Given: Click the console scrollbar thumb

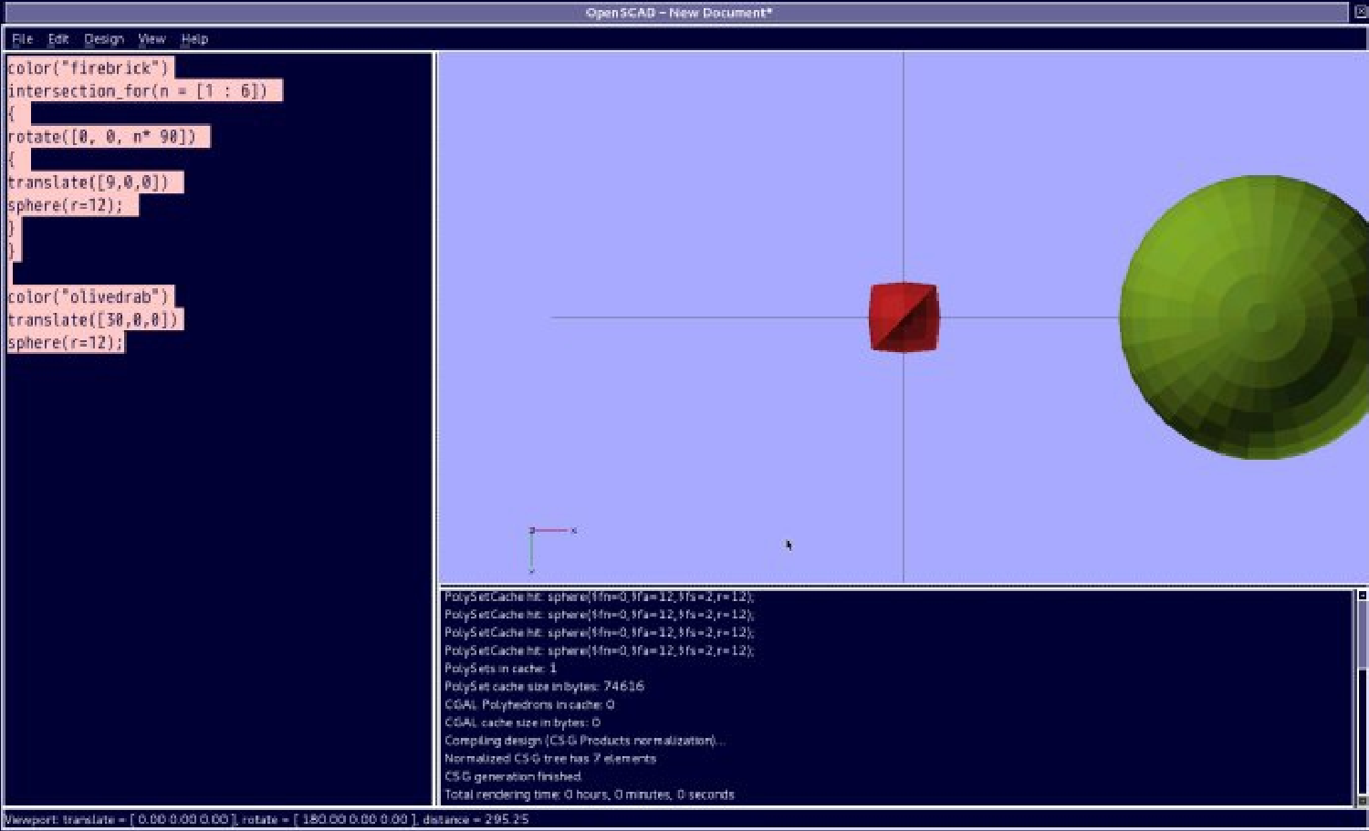Looking at the screenshot, I should click(1362, 634).
